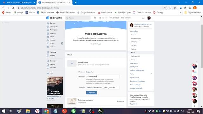The image size is (203, 114).
Task: Skip to next track in player
Action: coord(106,18)
